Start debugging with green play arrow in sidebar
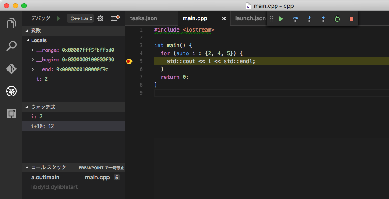Viewport: 389px width, 199px height. tap(58, 18)
